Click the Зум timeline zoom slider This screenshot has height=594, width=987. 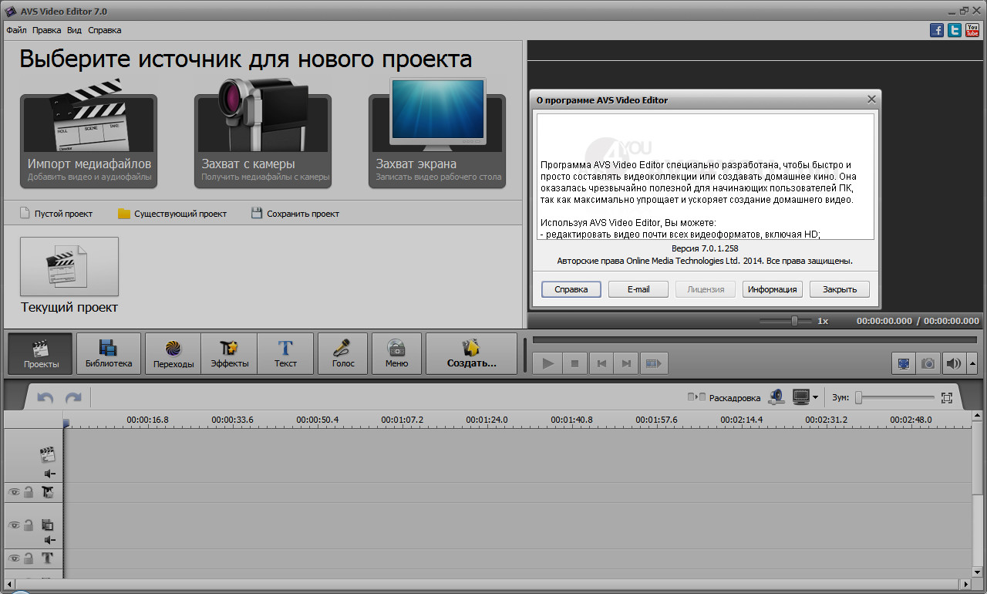click(x=894, y=398)
